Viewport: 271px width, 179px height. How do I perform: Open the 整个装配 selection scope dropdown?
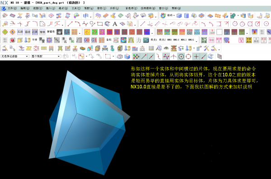point(46,56)
